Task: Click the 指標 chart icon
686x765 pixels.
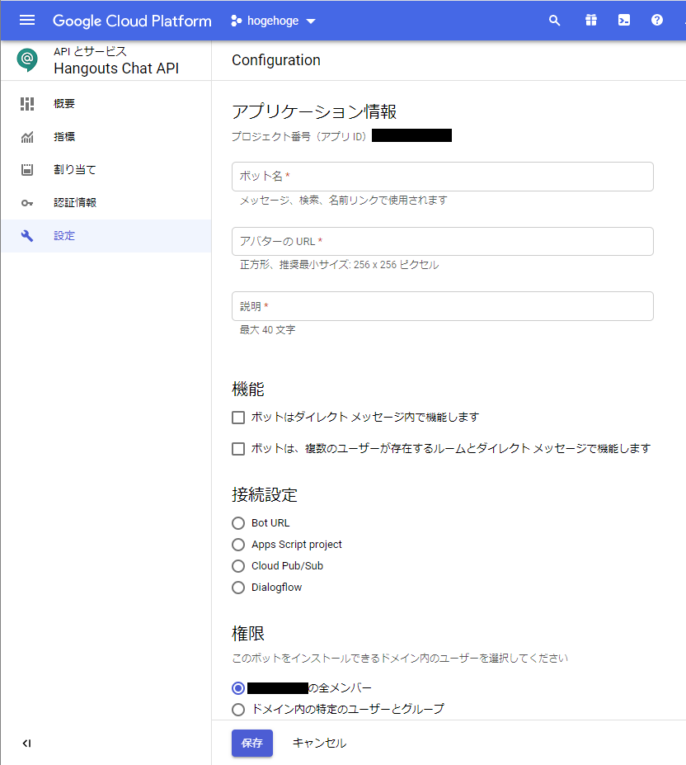Action: point(27,137)
